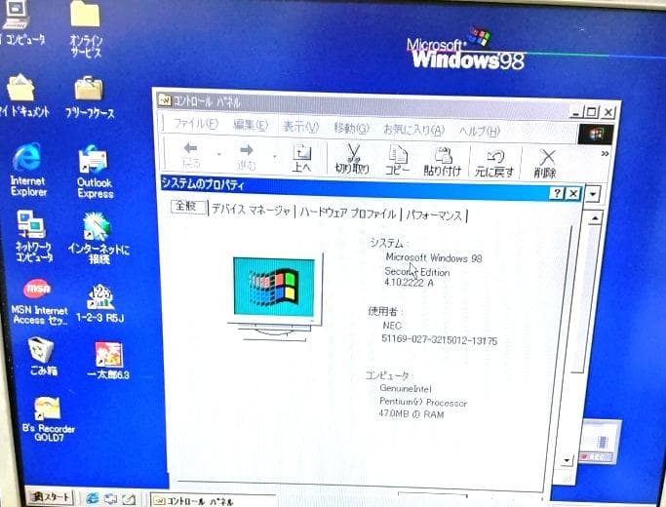
Task: Click the コピー copy icon
Action: 398,161
